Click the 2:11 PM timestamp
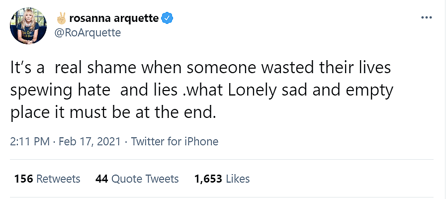Image resolution: width=447 pixels, height=199 pixels. 30,141
